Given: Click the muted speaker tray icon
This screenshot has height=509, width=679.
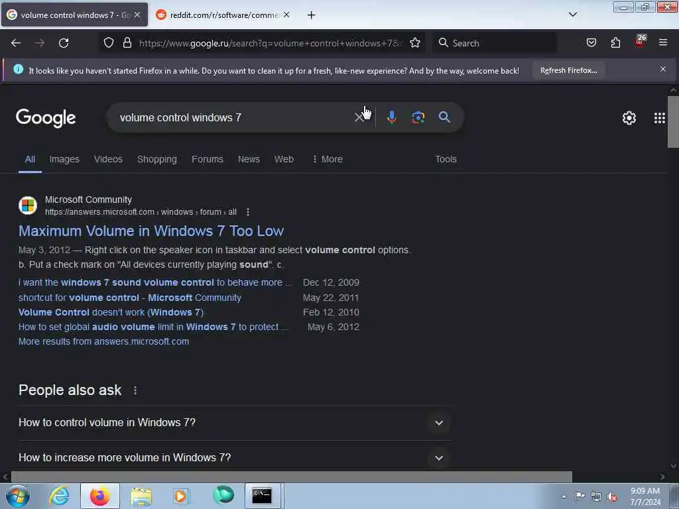Looking at the screenshot, I should pyautogui.click(x=612, y=497).
